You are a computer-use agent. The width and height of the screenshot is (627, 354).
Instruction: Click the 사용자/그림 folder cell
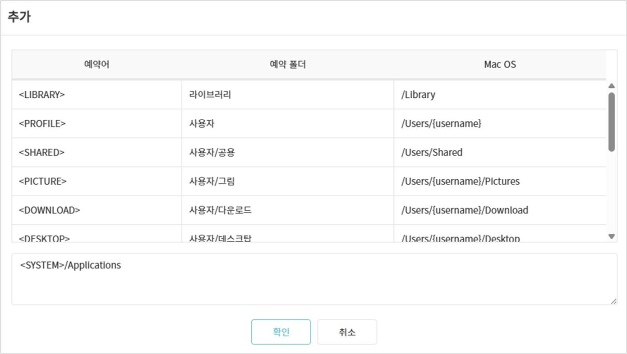tap(212, 181)
